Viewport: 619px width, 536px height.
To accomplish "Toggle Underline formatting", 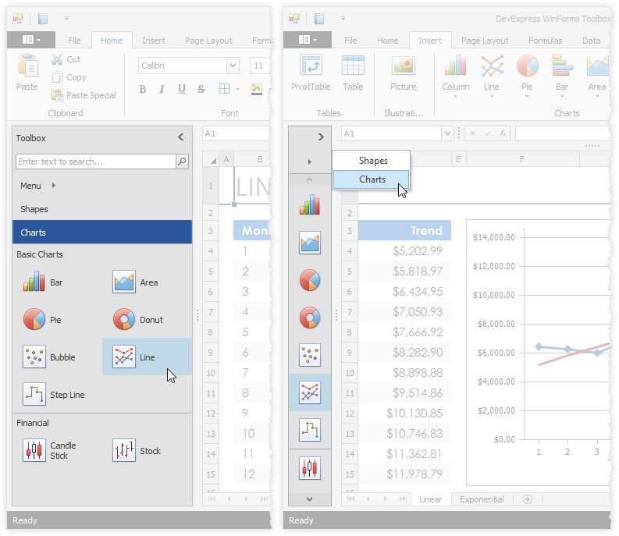I will click(182, 89).
